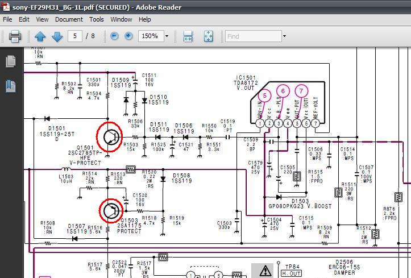Click the page number field showing 5
This screenshot has width=411, height=278.
click(75, 36)
